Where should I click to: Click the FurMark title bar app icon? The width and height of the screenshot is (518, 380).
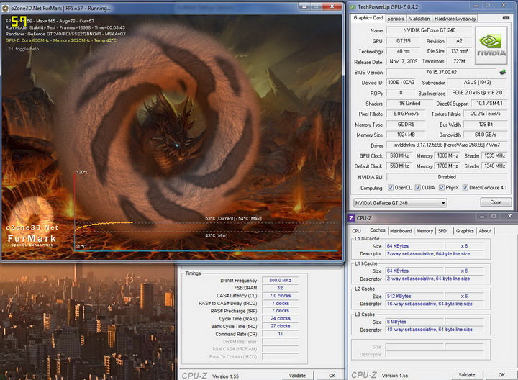click(5, 8)
